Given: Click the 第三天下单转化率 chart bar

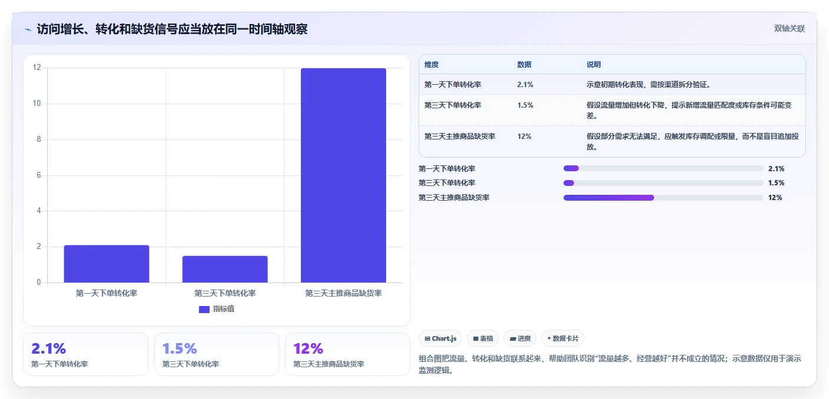Looking at the screenshot, I should (225, 269).
